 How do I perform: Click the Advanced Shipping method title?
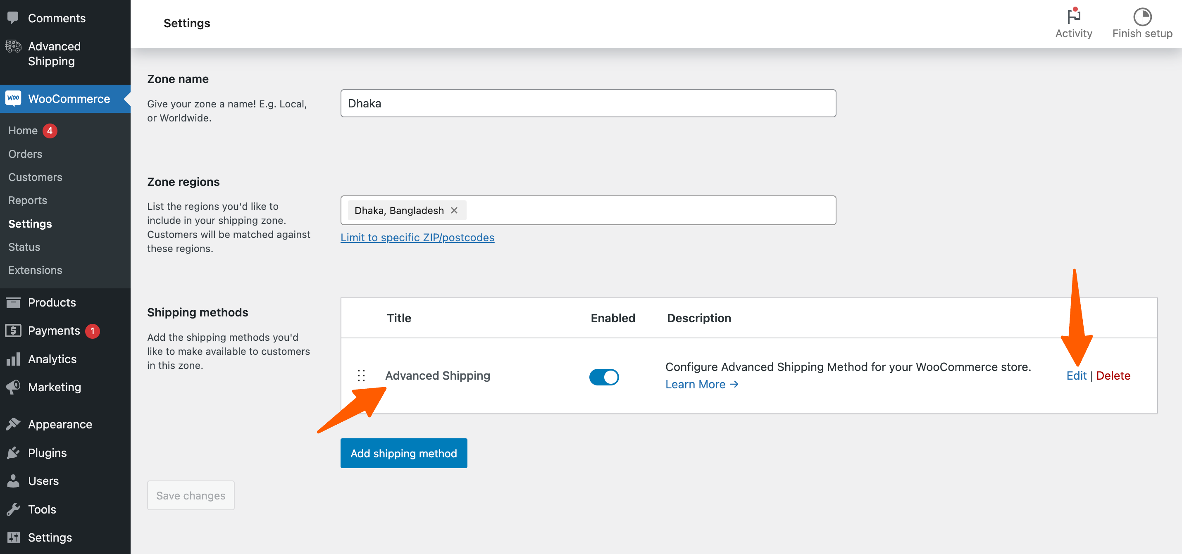(x=437, y=376)
